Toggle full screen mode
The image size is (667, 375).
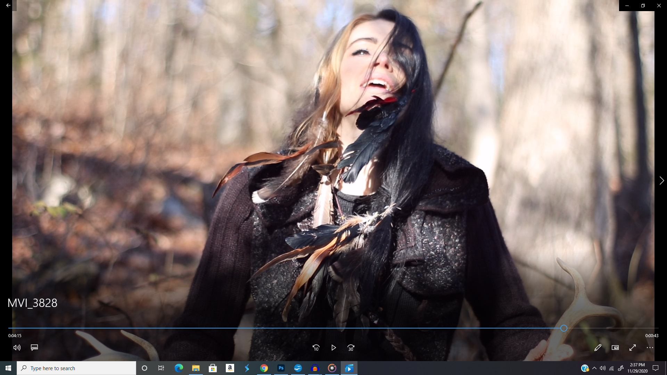tap(633, 348)
